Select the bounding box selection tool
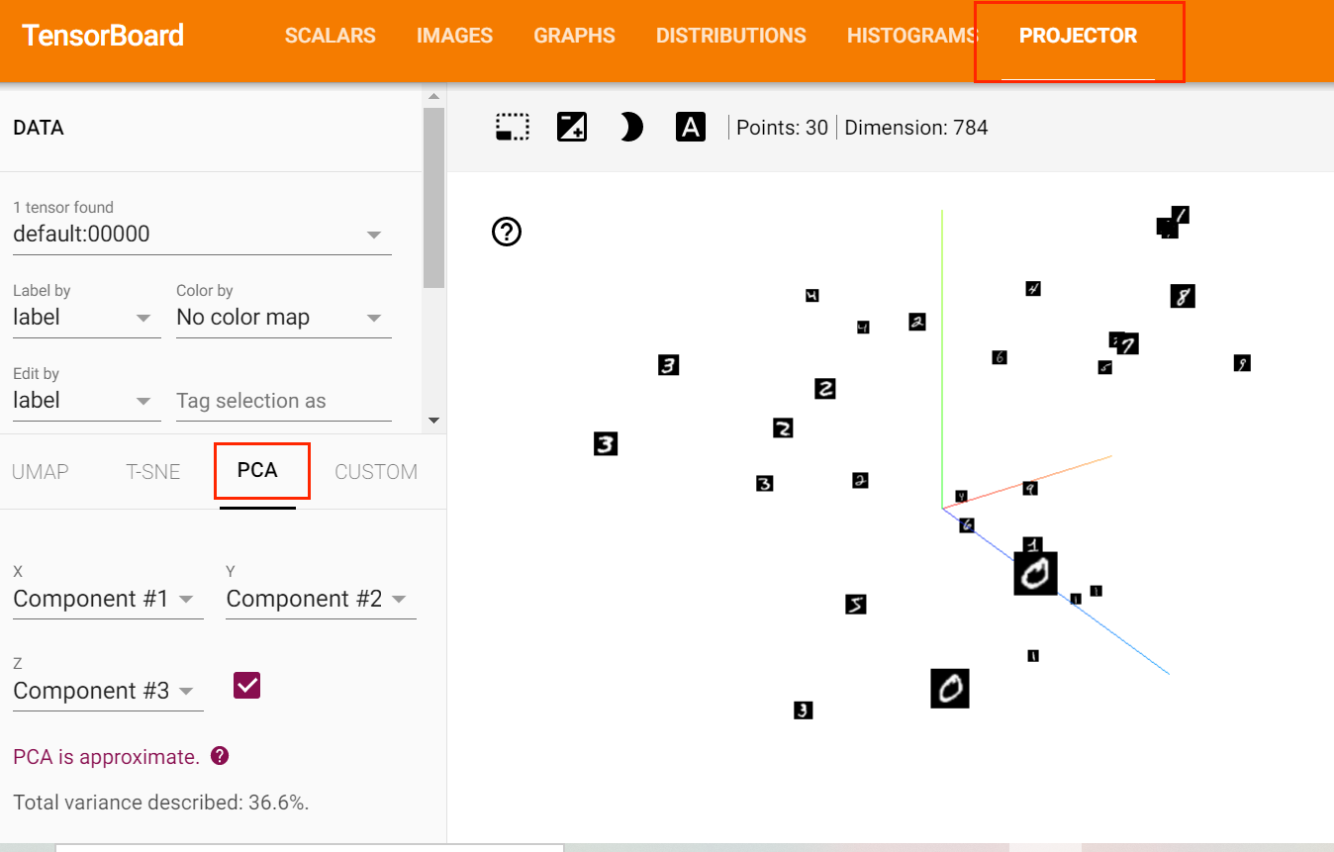1334x852 pixels. coord(513,127)
